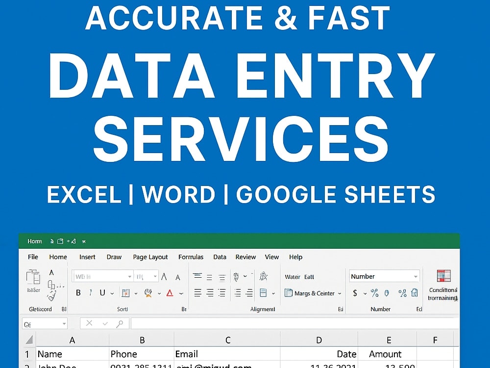Switch to the Home ribbon tab
The width and height of the screenshot is (490, 368).
pos(58,257)
